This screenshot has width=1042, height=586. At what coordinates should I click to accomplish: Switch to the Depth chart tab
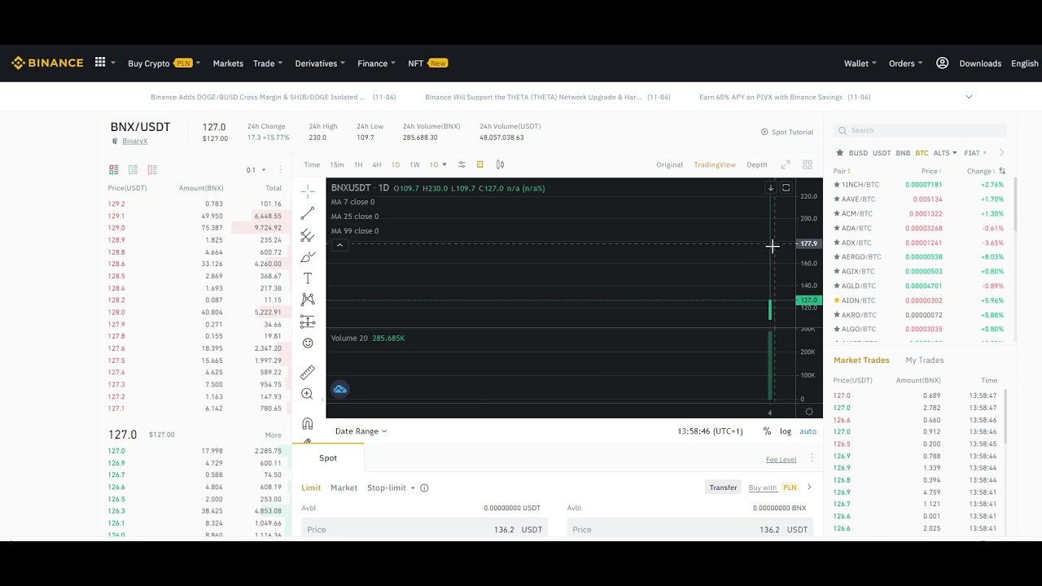tap(757, 164)
